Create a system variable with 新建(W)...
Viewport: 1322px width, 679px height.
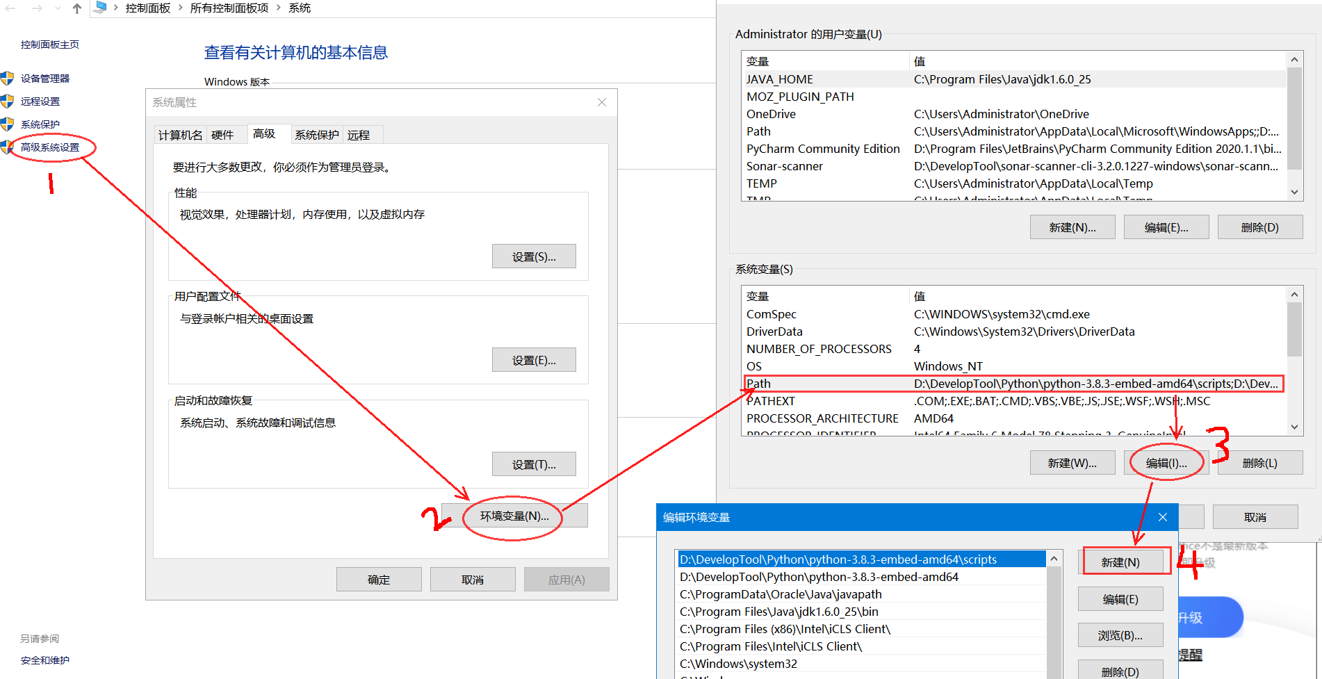point(1072,463)
